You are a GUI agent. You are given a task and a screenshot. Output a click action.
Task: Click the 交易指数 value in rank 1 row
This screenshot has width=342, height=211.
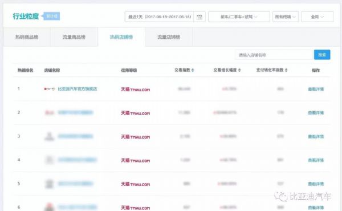tap(185, 89)
